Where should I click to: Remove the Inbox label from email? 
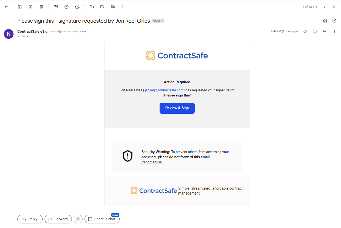[163, 21]
